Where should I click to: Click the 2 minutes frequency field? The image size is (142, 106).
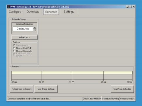click(x=23, y=29)
